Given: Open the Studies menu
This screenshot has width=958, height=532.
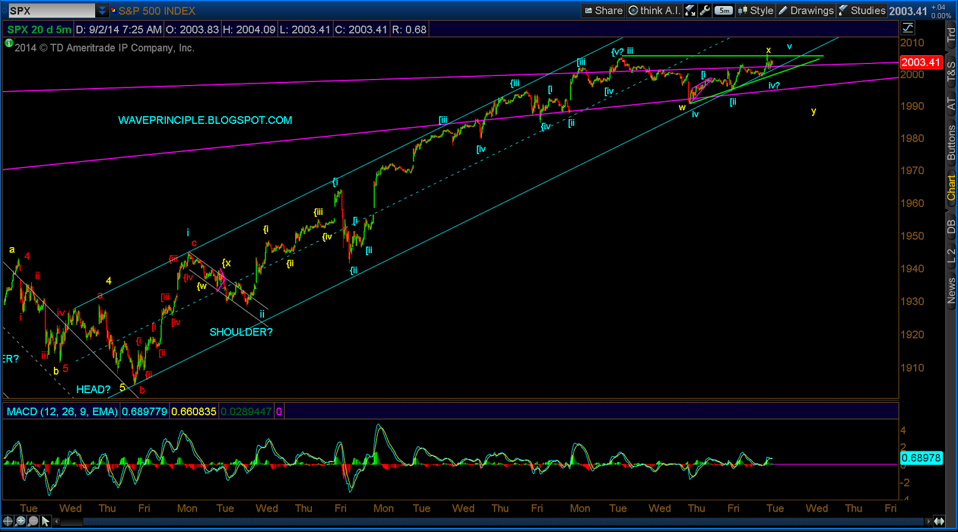Looking at the screenshot, I should [x=862, y=10].
